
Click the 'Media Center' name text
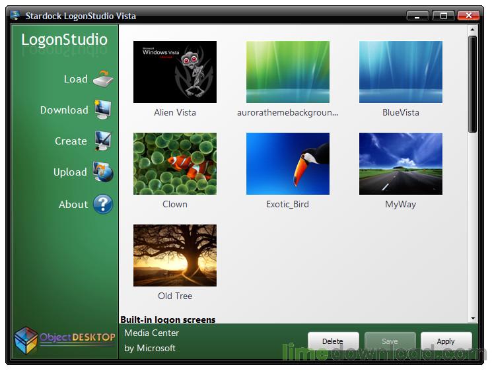pos(151,333)
